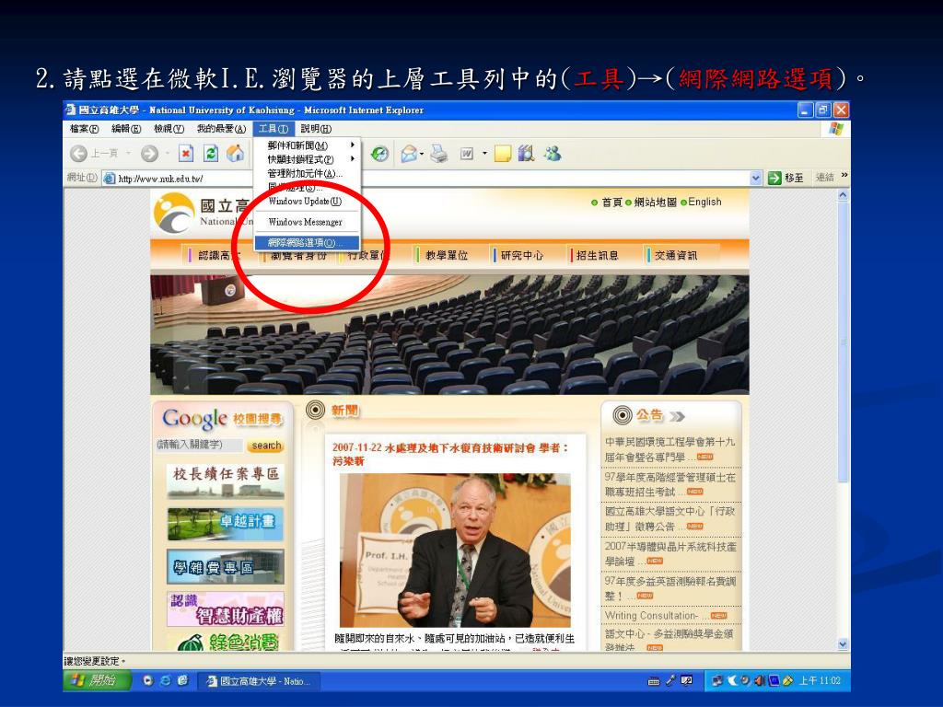Click the Research books toolbar icon
The width and height of the screenshot is (943, 707).
[526, 154]
